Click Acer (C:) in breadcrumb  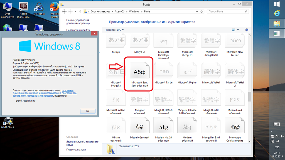pos(119,11)
